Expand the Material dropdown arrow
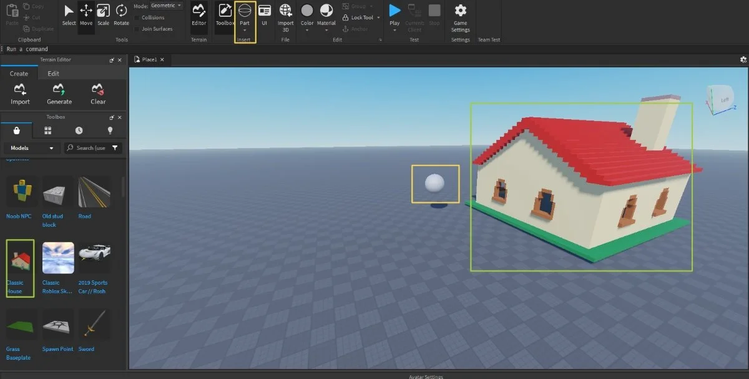 click(326, 30)
